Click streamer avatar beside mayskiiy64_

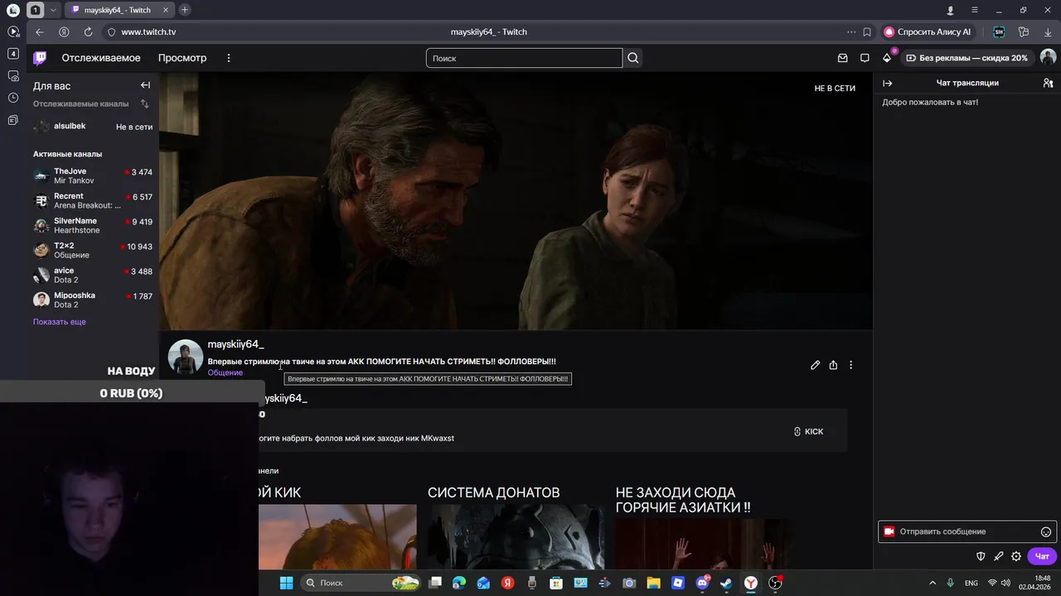[186, 357]
